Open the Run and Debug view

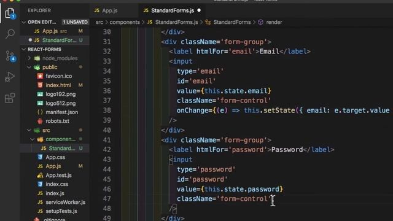[x=10, y=77]
